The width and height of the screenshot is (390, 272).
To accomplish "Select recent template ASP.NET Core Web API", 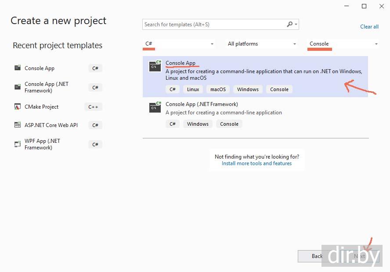I will coord(58,125).
